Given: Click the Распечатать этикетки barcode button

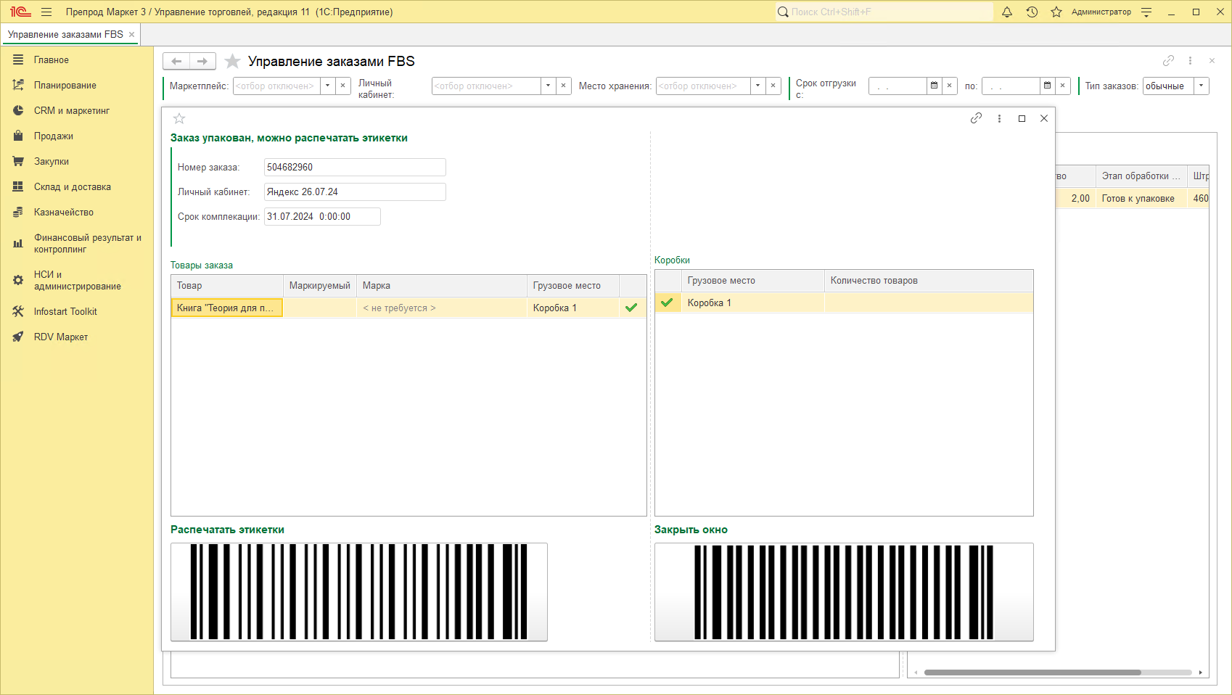Looking at the screenshot, I should tap(359, 592).
